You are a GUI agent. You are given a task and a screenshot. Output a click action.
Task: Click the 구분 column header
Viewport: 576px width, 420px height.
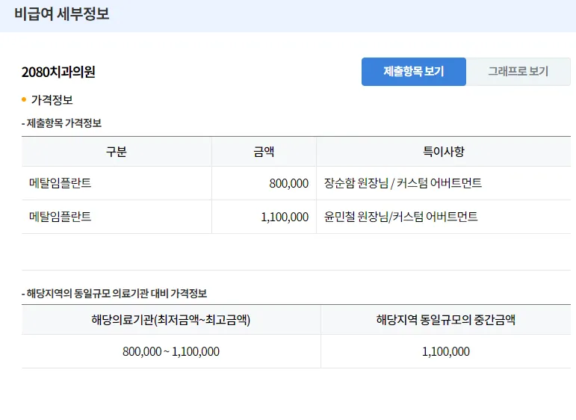[117, 152]
